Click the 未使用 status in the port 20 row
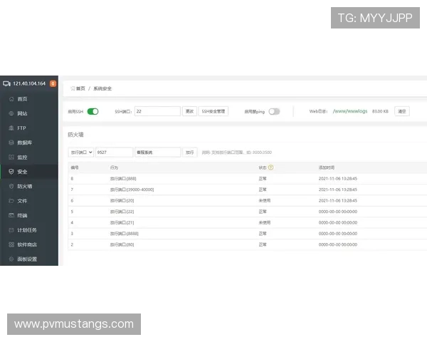 click(x=265, y=200)
